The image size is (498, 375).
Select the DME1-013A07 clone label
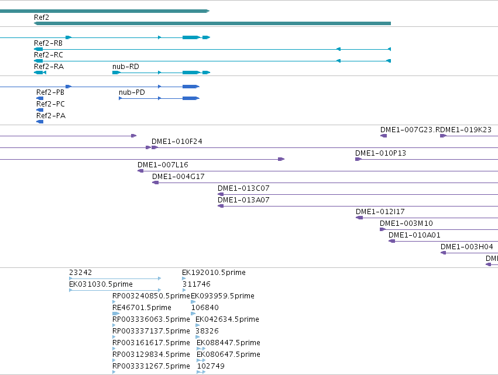coord(243,200)
